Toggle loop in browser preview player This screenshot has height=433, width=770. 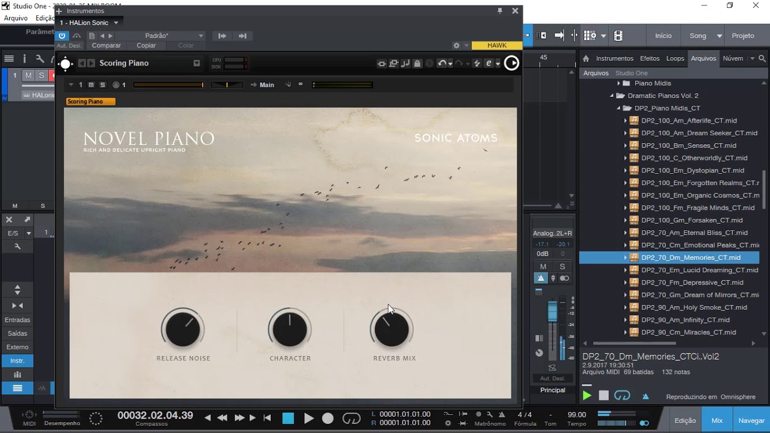(x=622, y=396)
